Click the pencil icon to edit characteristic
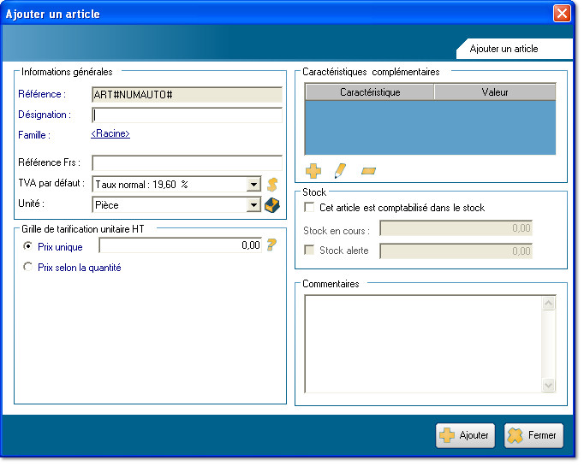Viewport: 584px width, 466px height. click(x=340, y=171)
